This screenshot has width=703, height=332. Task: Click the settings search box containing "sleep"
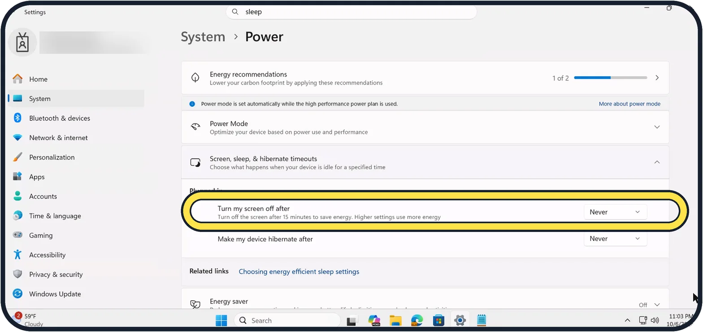pyautogui.click(x=351, y=12)
